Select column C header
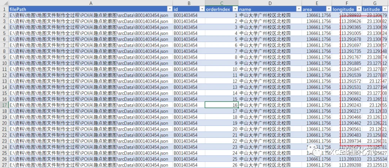Image resolution: width=389 pixels, height=168 pixels. 222,3
